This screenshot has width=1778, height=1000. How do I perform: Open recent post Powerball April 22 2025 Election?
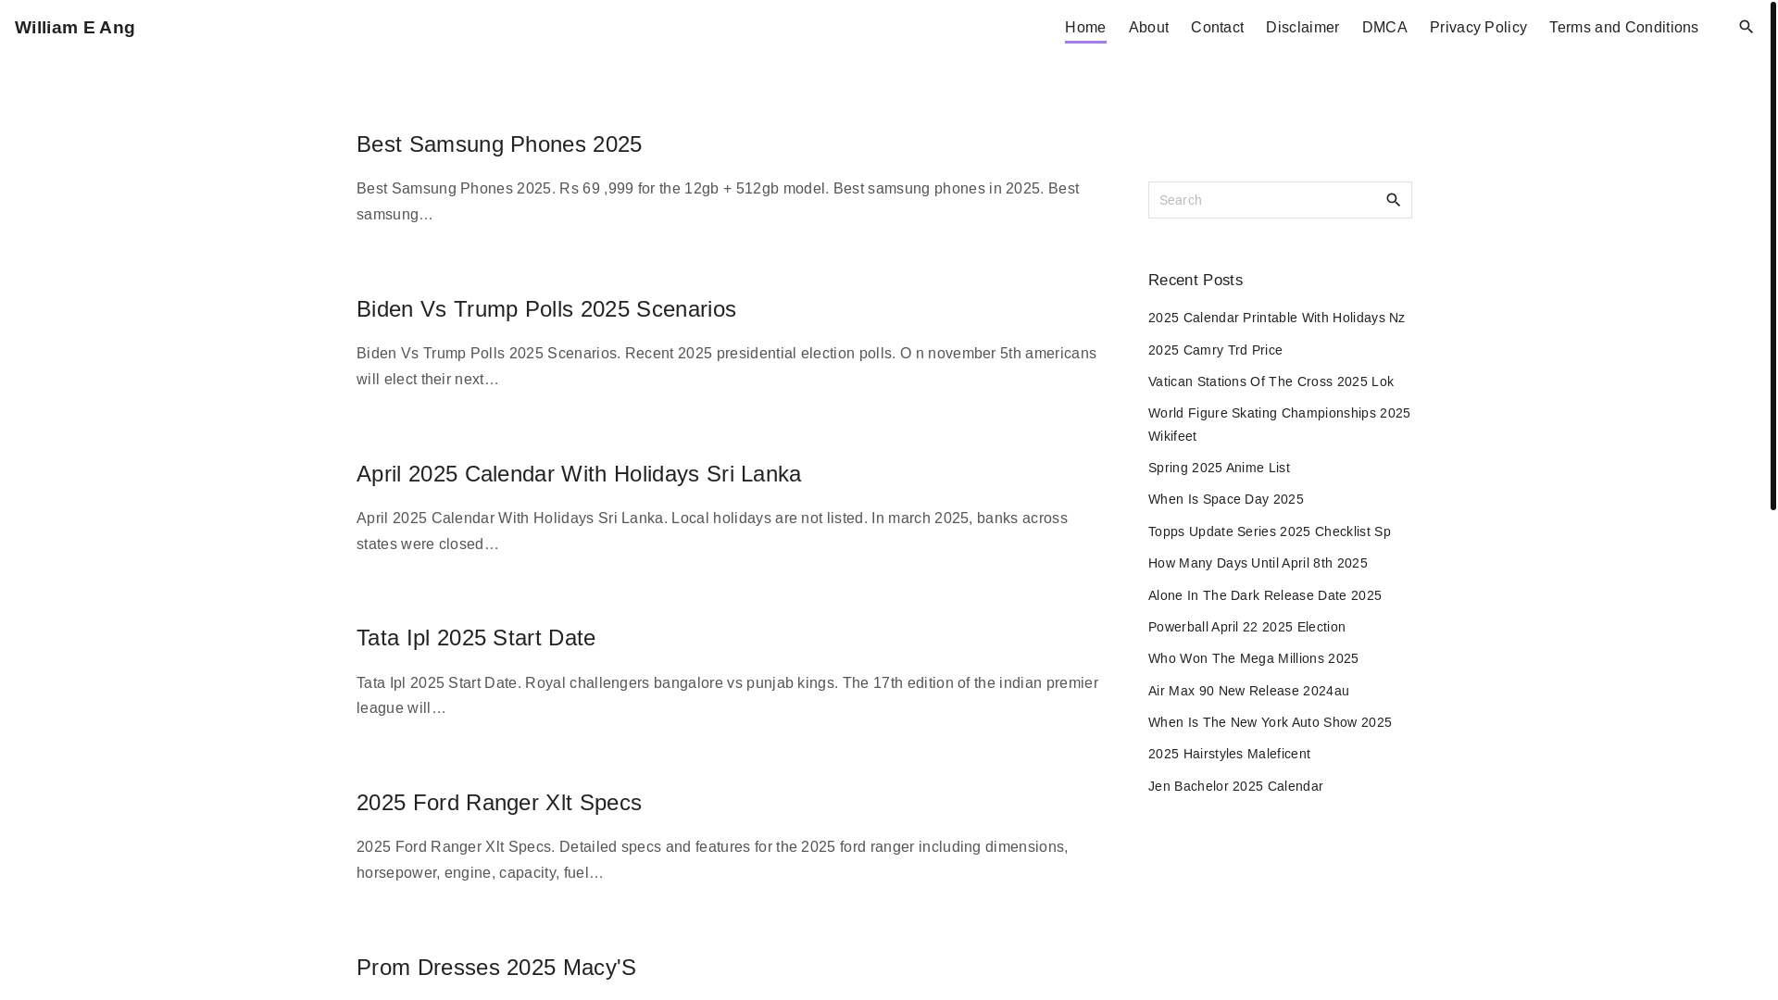pyautogui.click(x=1246, y=627)
